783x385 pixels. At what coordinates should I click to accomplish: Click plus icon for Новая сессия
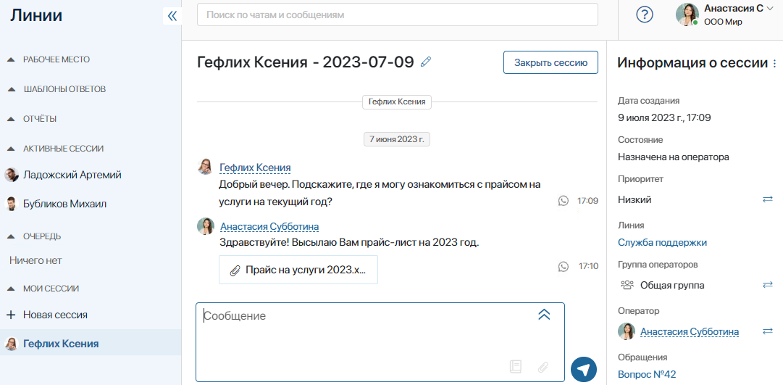pyautogui.click(x=12, y=315)
